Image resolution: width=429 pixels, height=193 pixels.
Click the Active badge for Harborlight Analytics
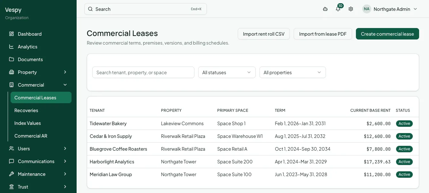coord(404,161)
